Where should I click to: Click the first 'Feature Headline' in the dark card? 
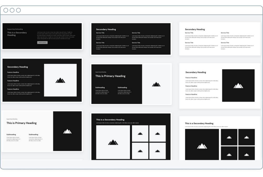pyautogui.click(x=13, y=72)
